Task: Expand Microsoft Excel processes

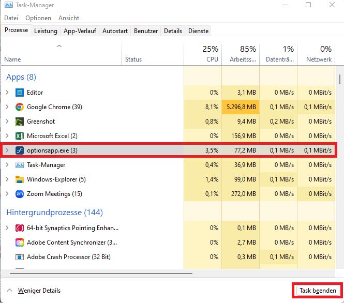Action: click(7, 135)
